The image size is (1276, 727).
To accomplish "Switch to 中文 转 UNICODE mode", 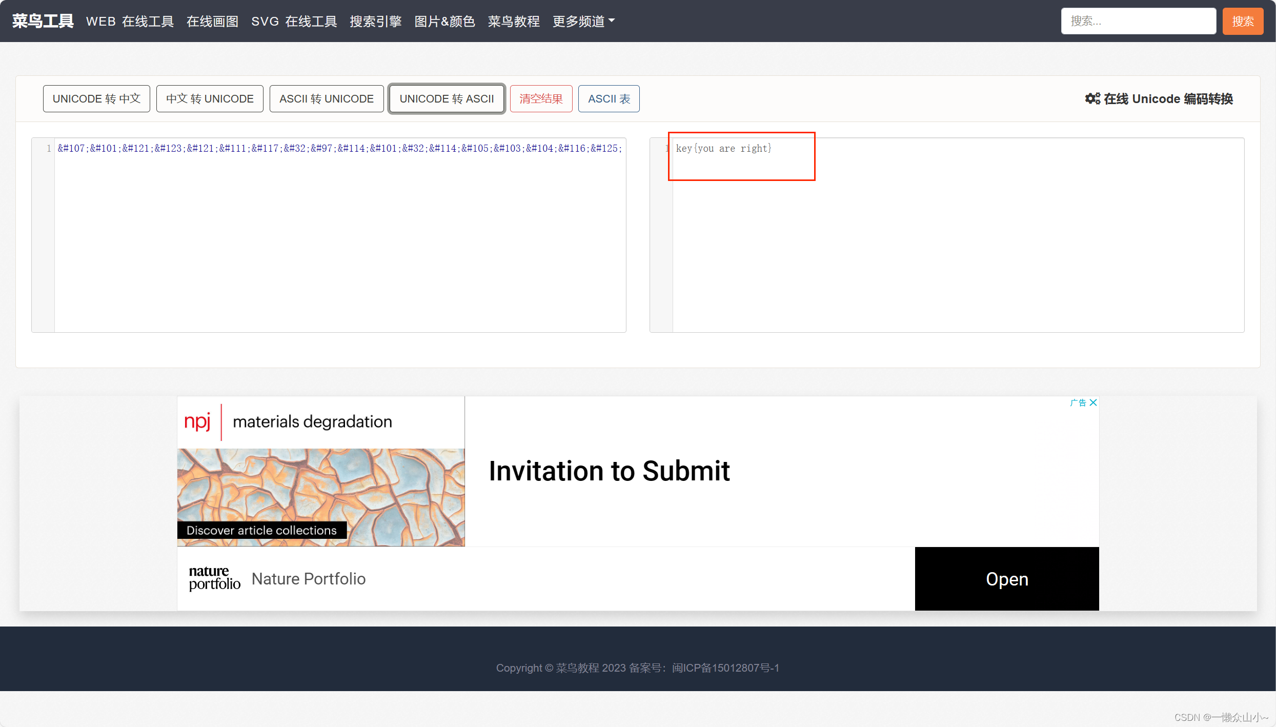I will [209, 98].
